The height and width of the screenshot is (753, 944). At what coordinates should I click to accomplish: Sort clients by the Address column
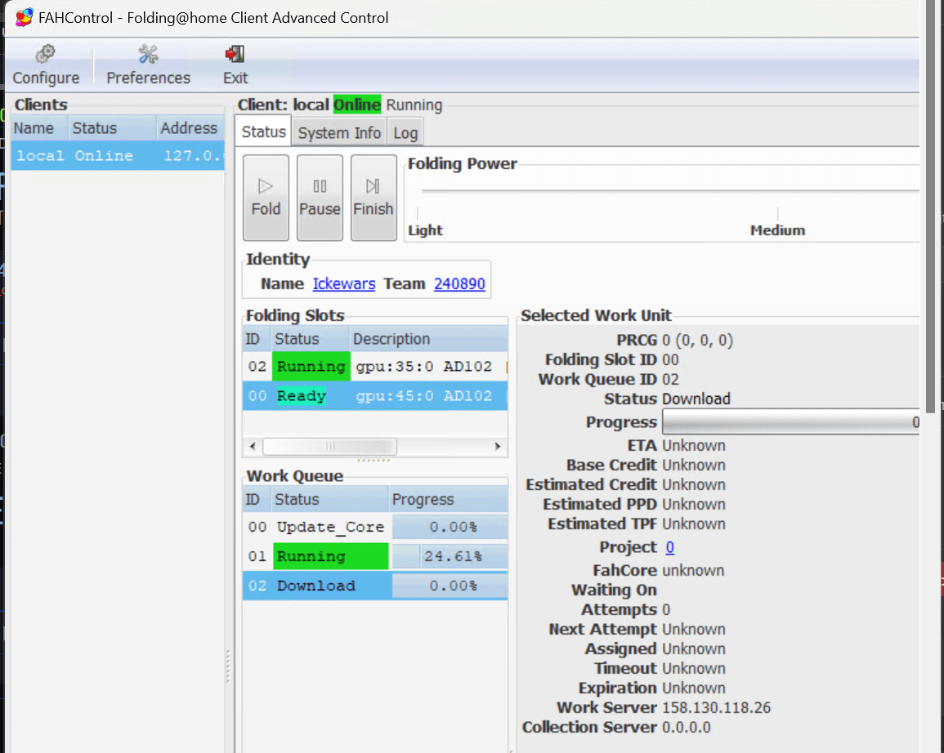click(190, 128)
